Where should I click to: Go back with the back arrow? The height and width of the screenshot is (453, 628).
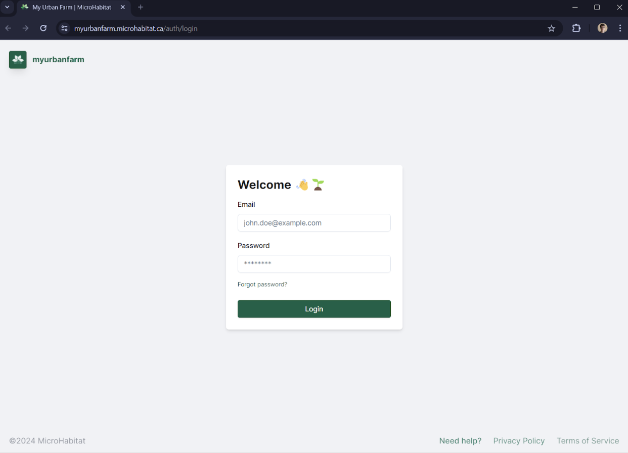[8, 28]
